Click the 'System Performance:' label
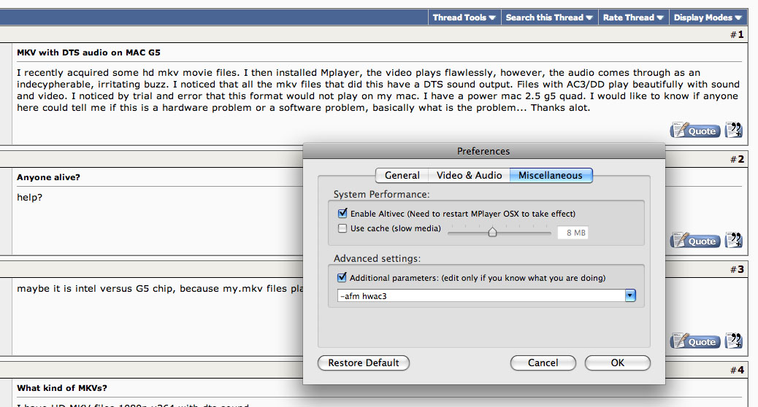 pos(381,194)
